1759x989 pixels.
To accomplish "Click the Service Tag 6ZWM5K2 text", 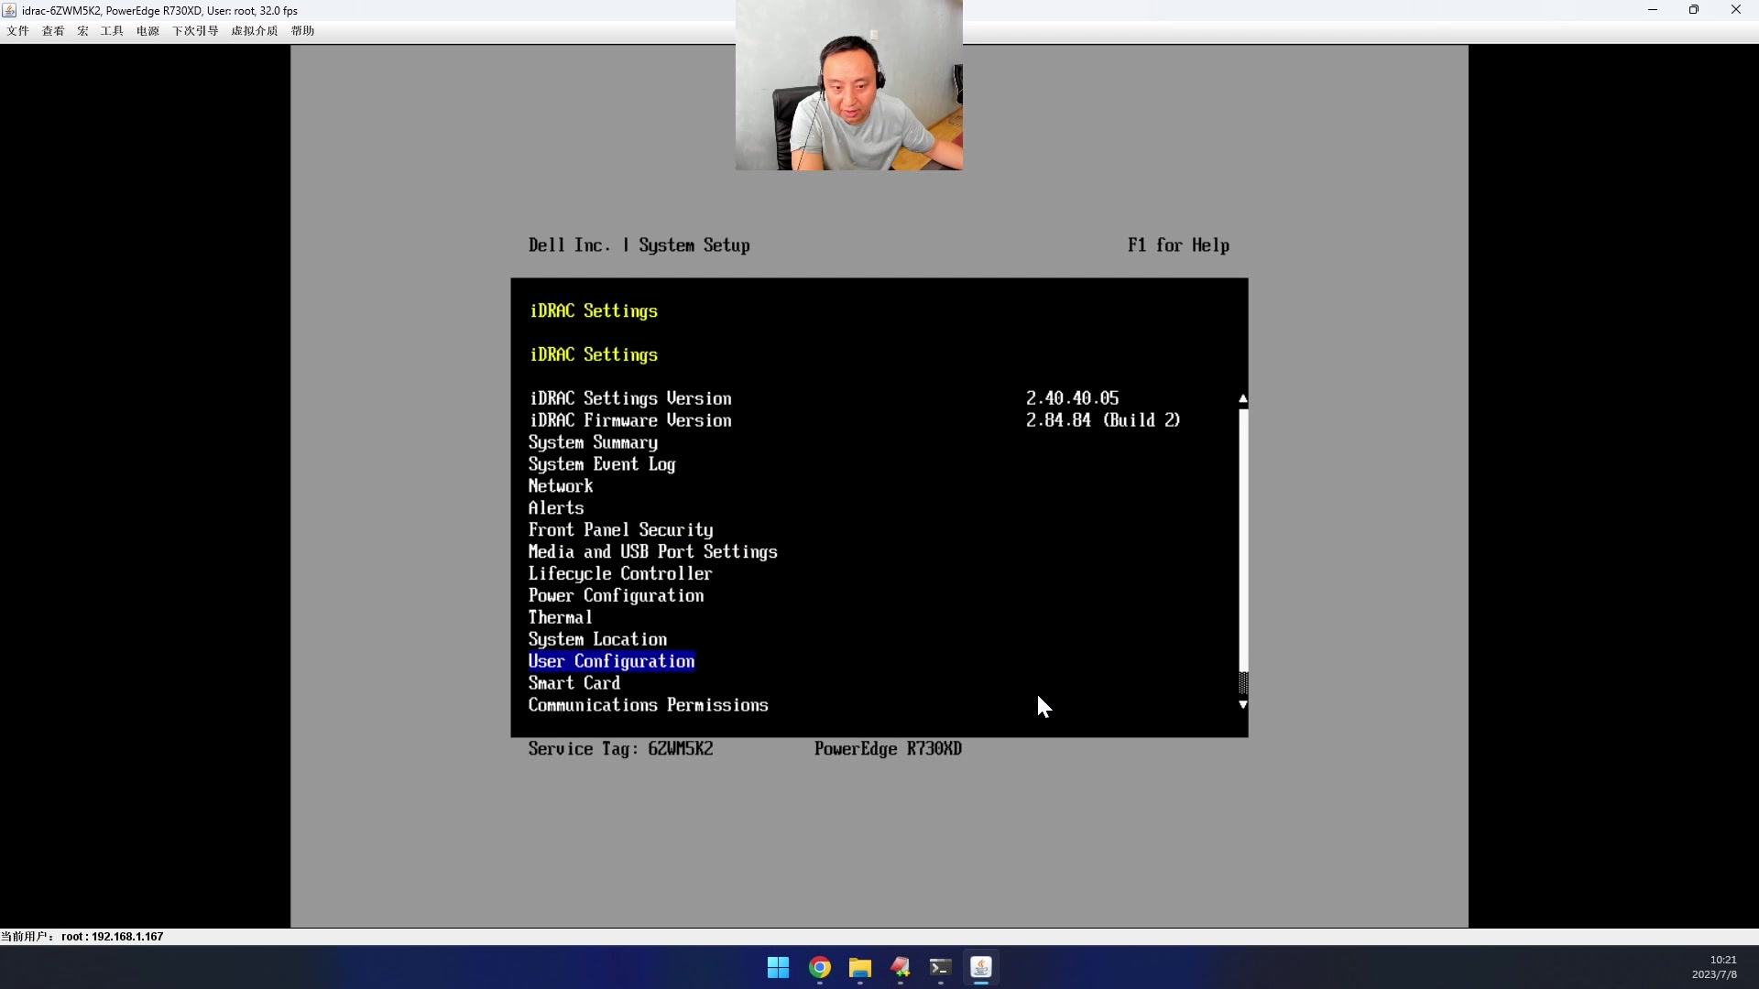I will [x=620, y=749].
